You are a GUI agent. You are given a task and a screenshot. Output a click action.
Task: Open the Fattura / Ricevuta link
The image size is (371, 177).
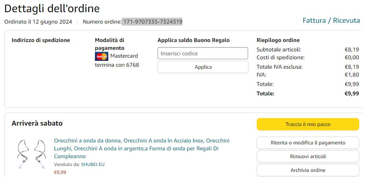pos(331,20)
